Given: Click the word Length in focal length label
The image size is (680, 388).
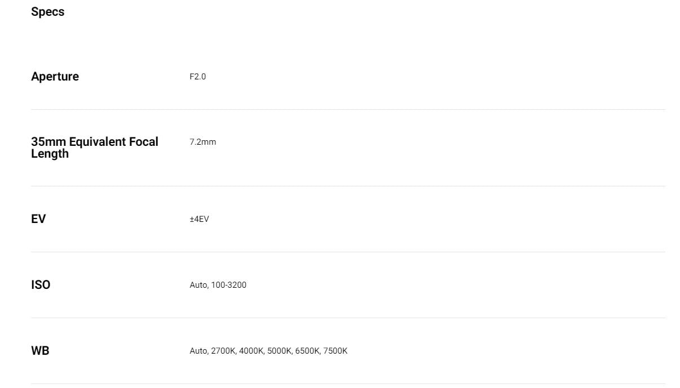Looking at the screenshot, I should [50, 154].
